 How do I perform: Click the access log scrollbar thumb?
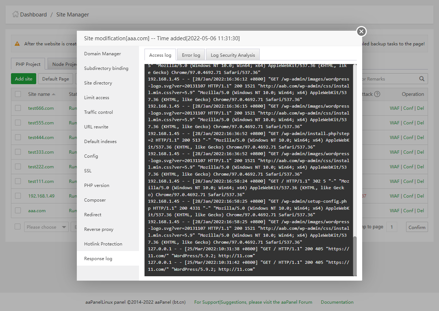coord(354,255)
